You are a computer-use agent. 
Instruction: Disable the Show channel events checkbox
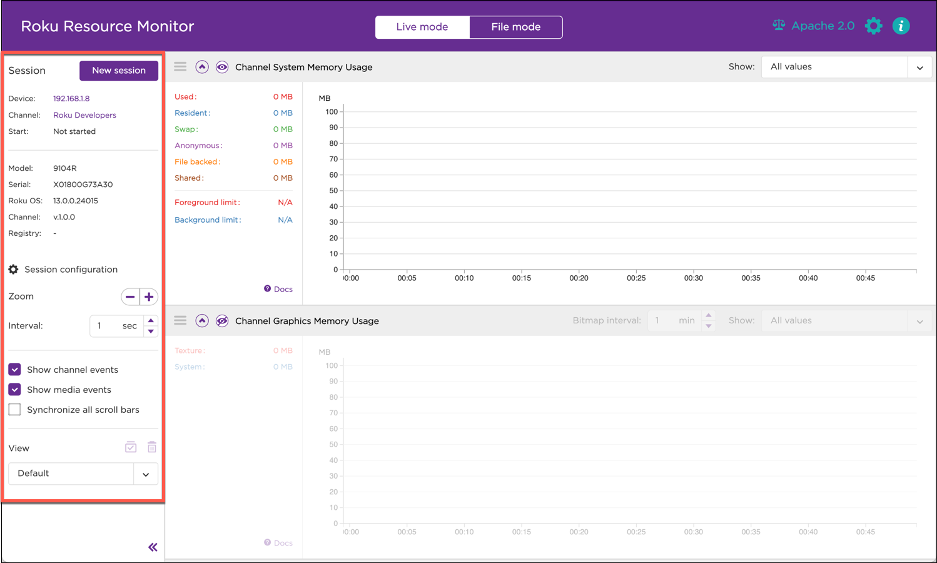14,369
